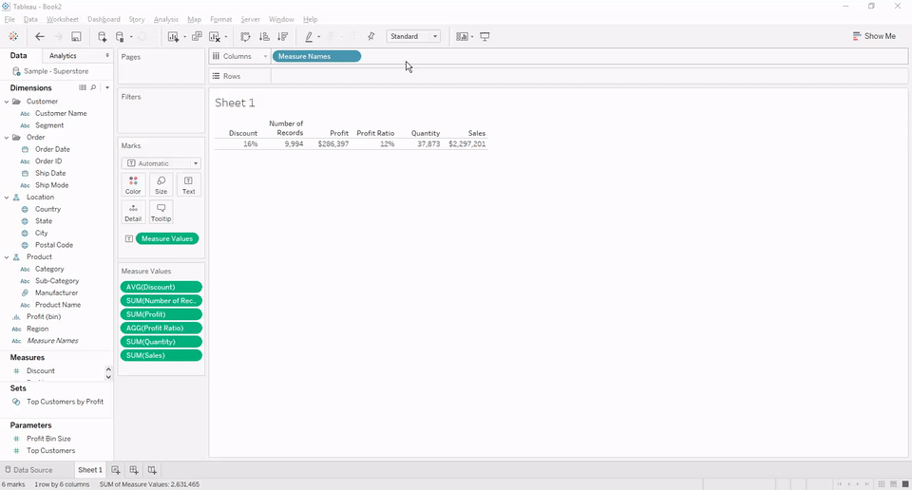Open the highlight pen dropdown arrow

click(319, 37)
